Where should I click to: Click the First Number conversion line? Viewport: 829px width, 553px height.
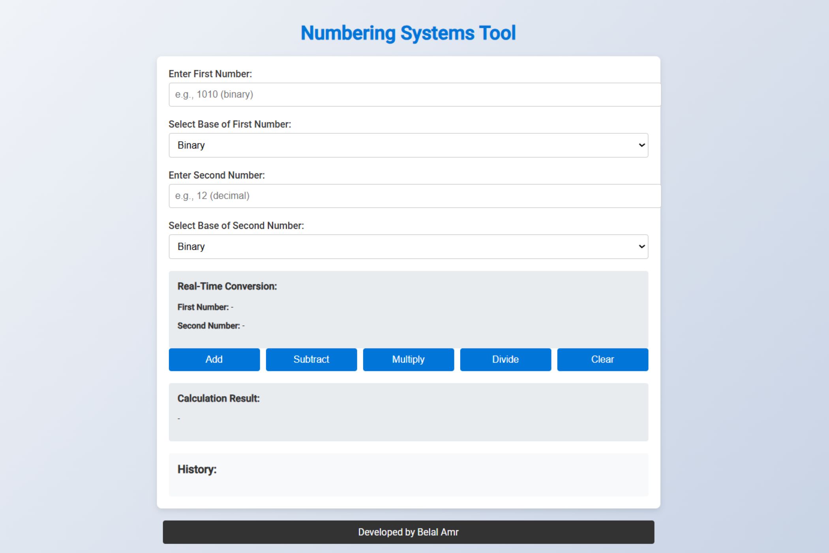pyautogui.click(x=205, y=307)
